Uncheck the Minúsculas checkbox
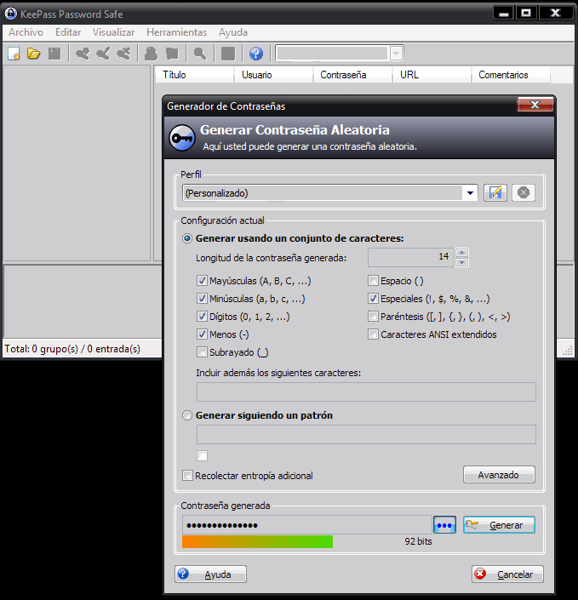 coord(202,299)
